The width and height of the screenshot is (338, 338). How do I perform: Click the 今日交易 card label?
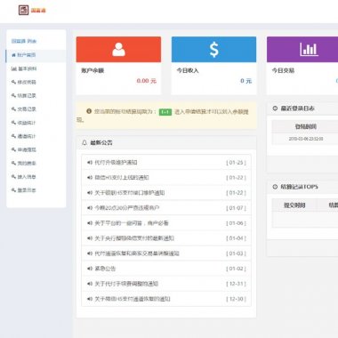[x=283, y=70]
